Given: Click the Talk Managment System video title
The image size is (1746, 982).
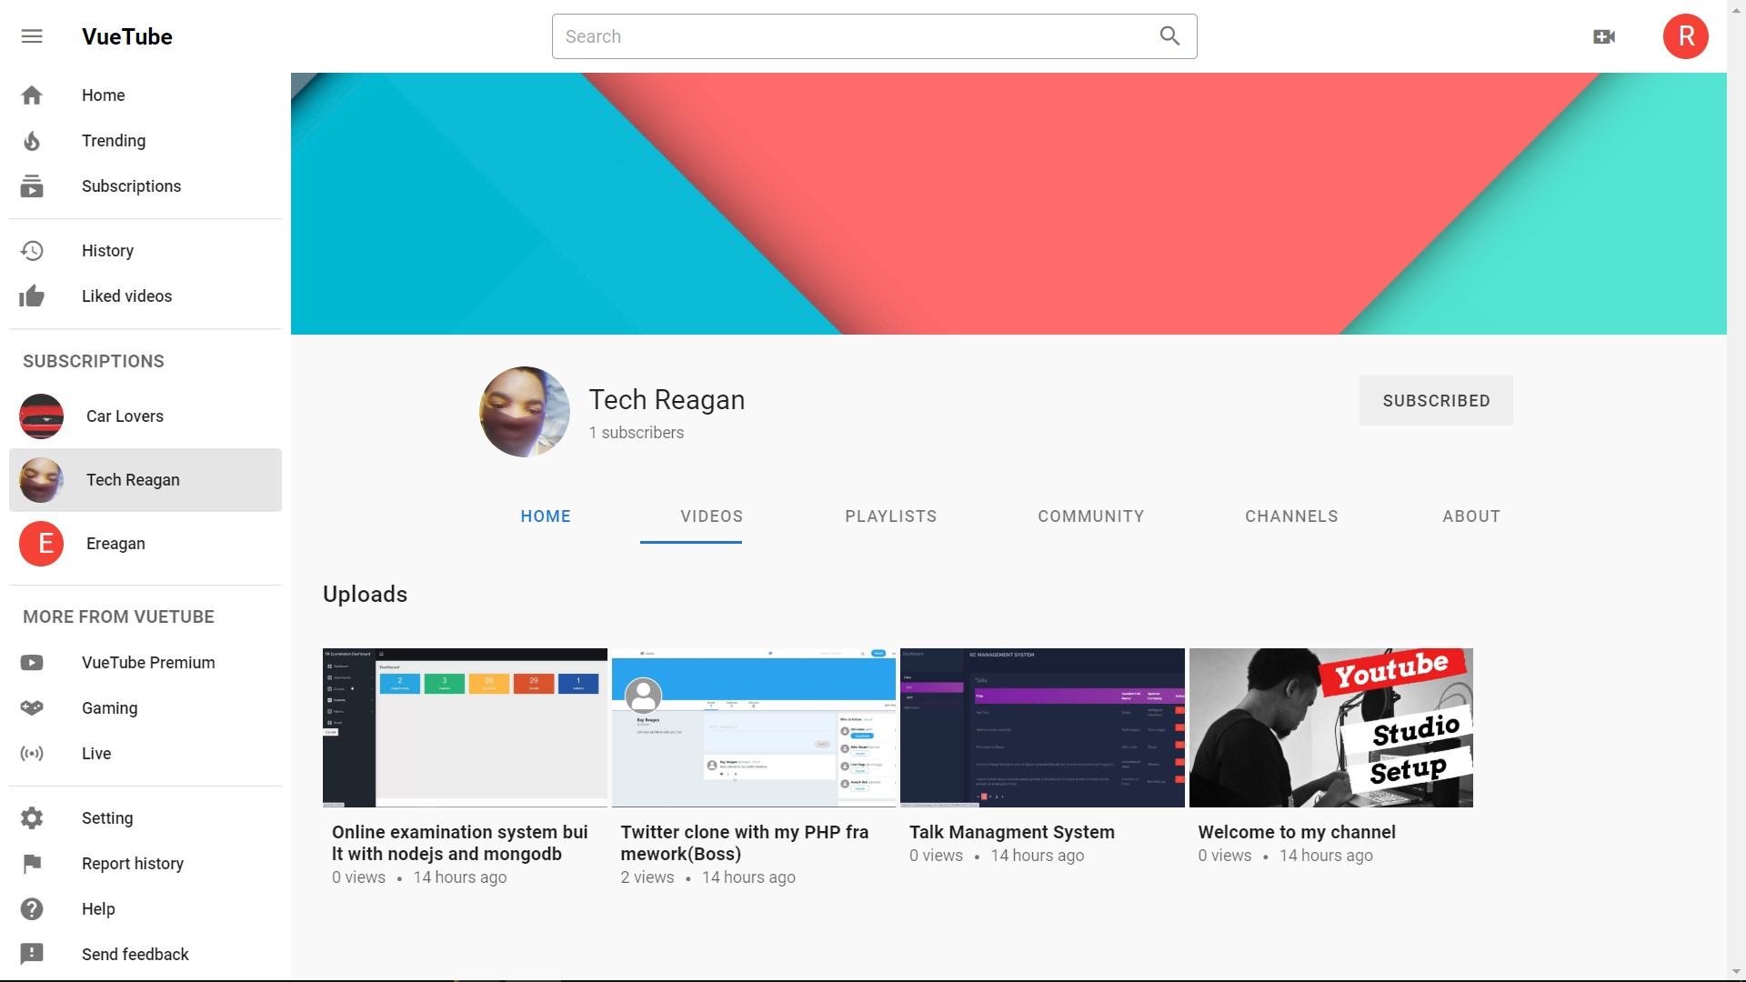Looking at the screenshot, I should [1011, 832].
